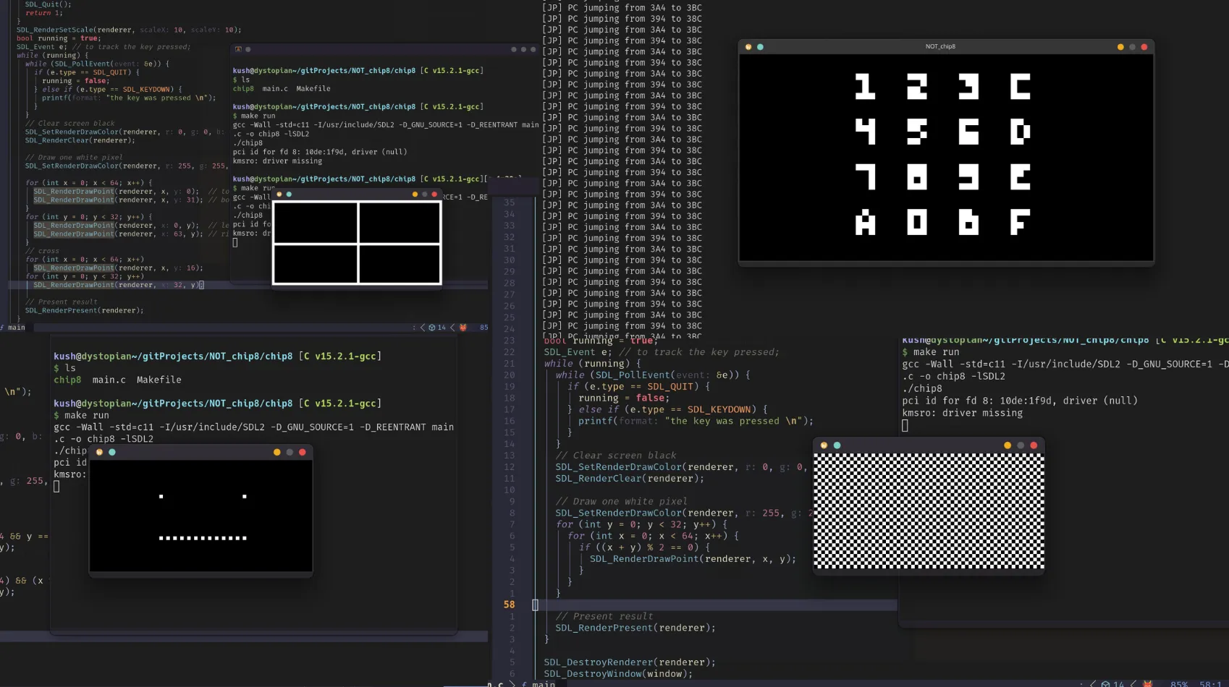This screenshot has width=1229, height=687.
Task: Click the SDL_DestroyRenderer line in the right editor
Action: (629, 662)
